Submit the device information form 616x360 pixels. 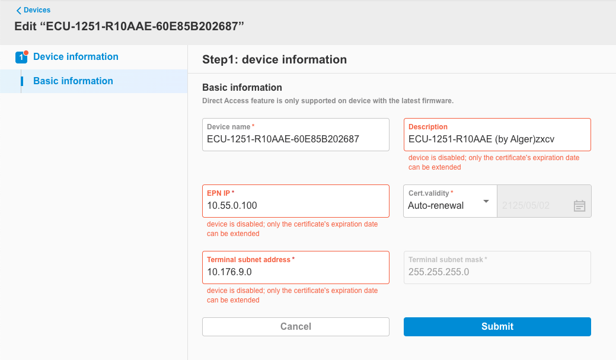pos(497,326)
